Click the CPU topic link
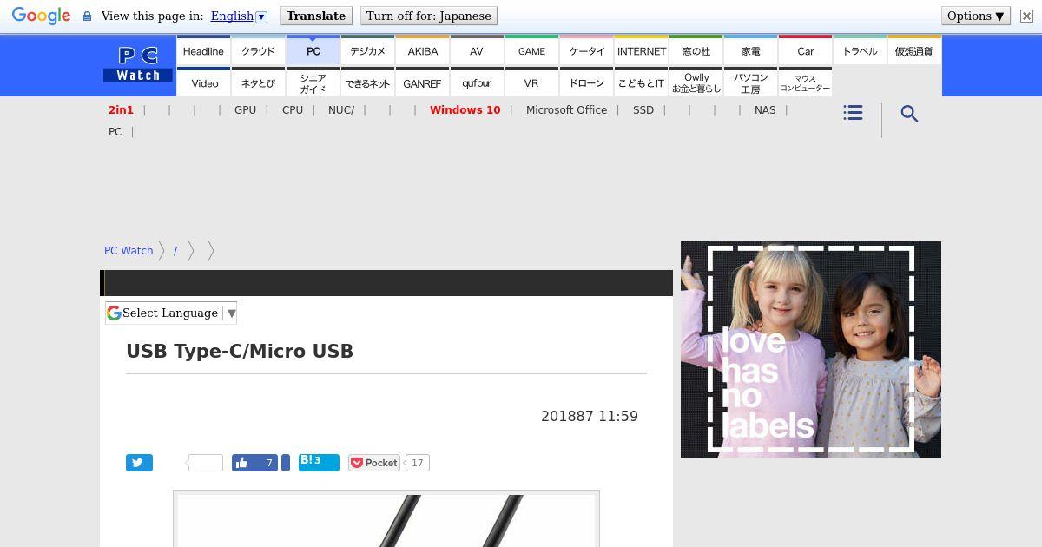Image resolution: width=1042 pixels, height=547 pixels. [x=293, y=110]
